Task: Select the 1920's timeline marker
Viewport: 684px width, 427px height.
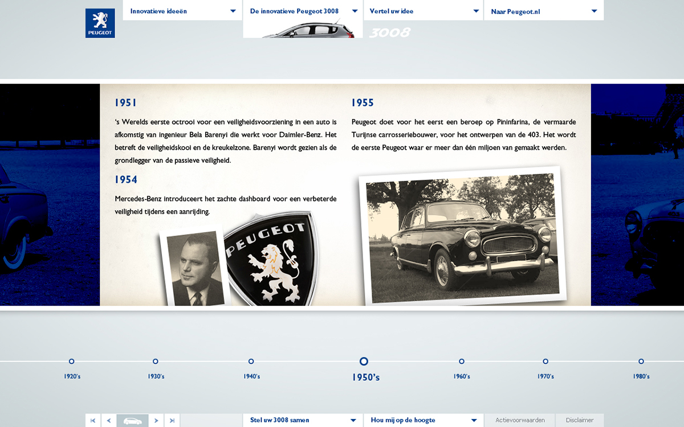Action: pos(71,361)
